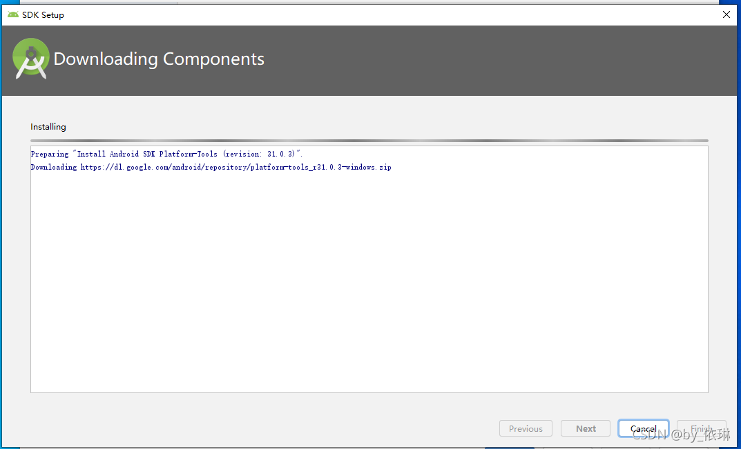
Task: Click the disabled Previous button
Action: 526,429
